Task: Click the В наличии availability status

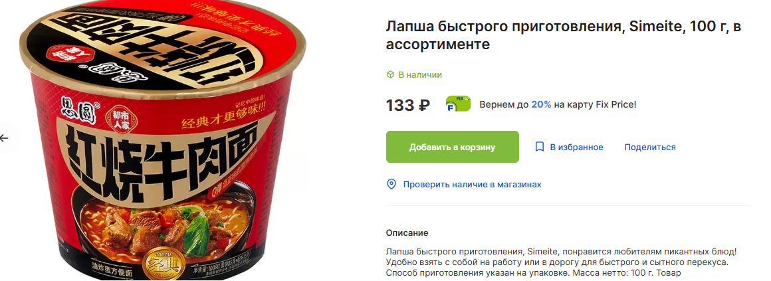Action: click(420, 74)
